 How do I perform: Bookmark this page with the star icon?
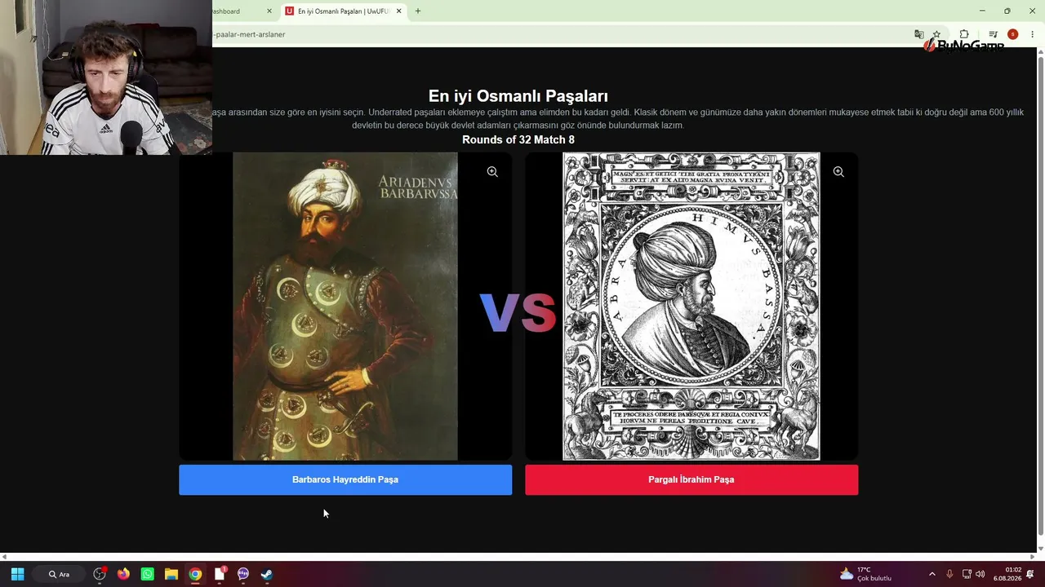pyautogui.click(x=936, y=34)
